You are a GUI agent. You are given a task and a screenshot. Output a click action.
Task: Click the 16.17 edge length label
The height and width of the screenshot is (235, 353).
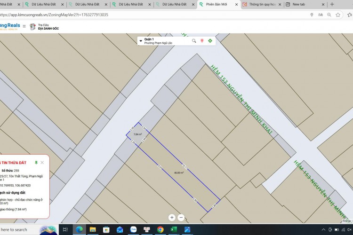click(x=185, y=166)
